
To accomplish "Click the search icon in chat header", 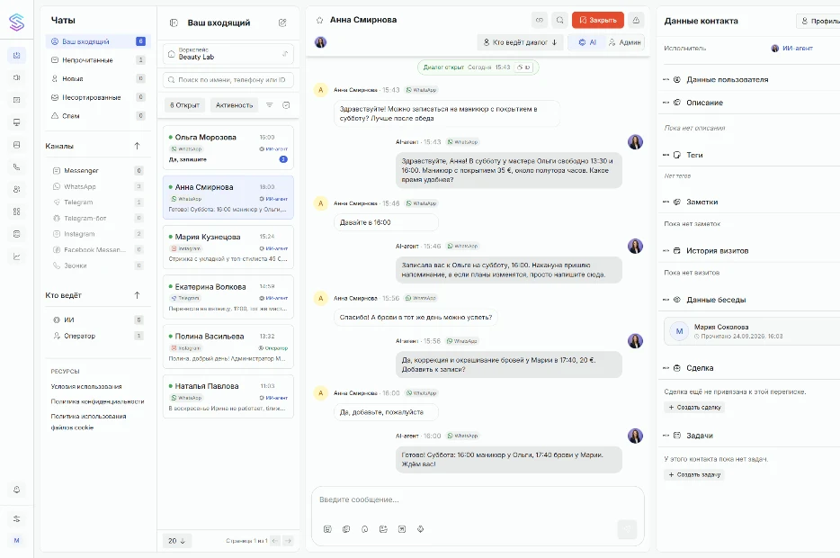I will (559, 20).
